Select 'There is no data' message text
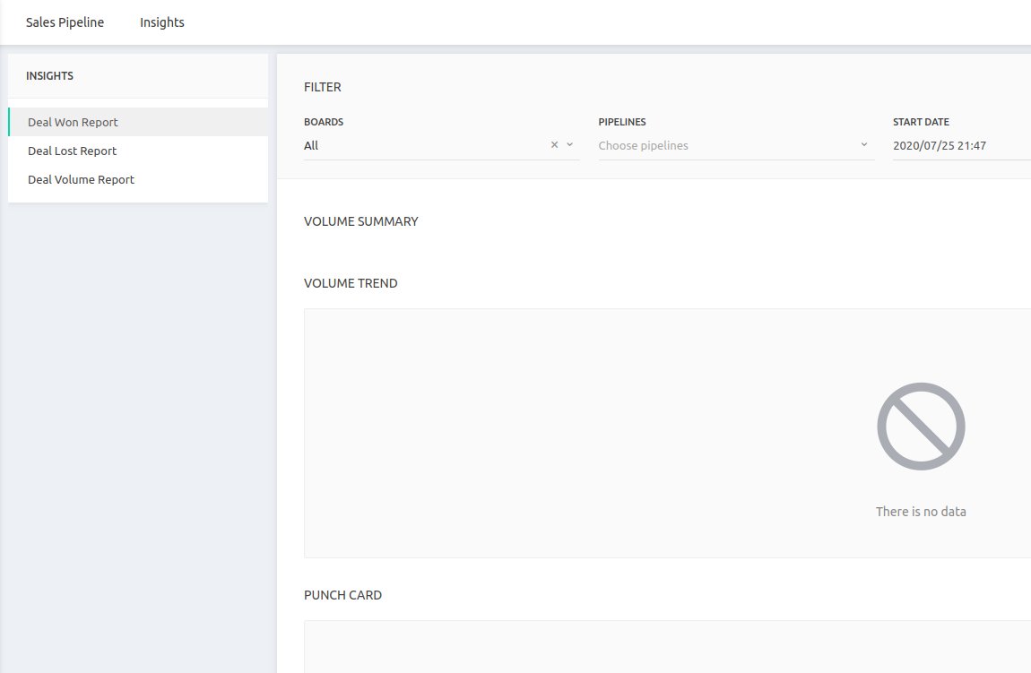The width and height of the screenshot is (1031, 673). tap(921, 511)
